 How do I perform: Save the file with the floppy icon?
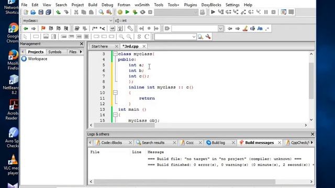[x=41, y=12]
